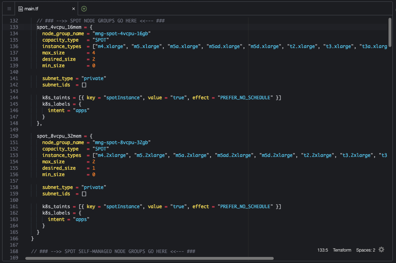Click SPOT SELF-MANAGED NODE GROUPS comment
Screen dimensions: 396x263
click(113, 251)
